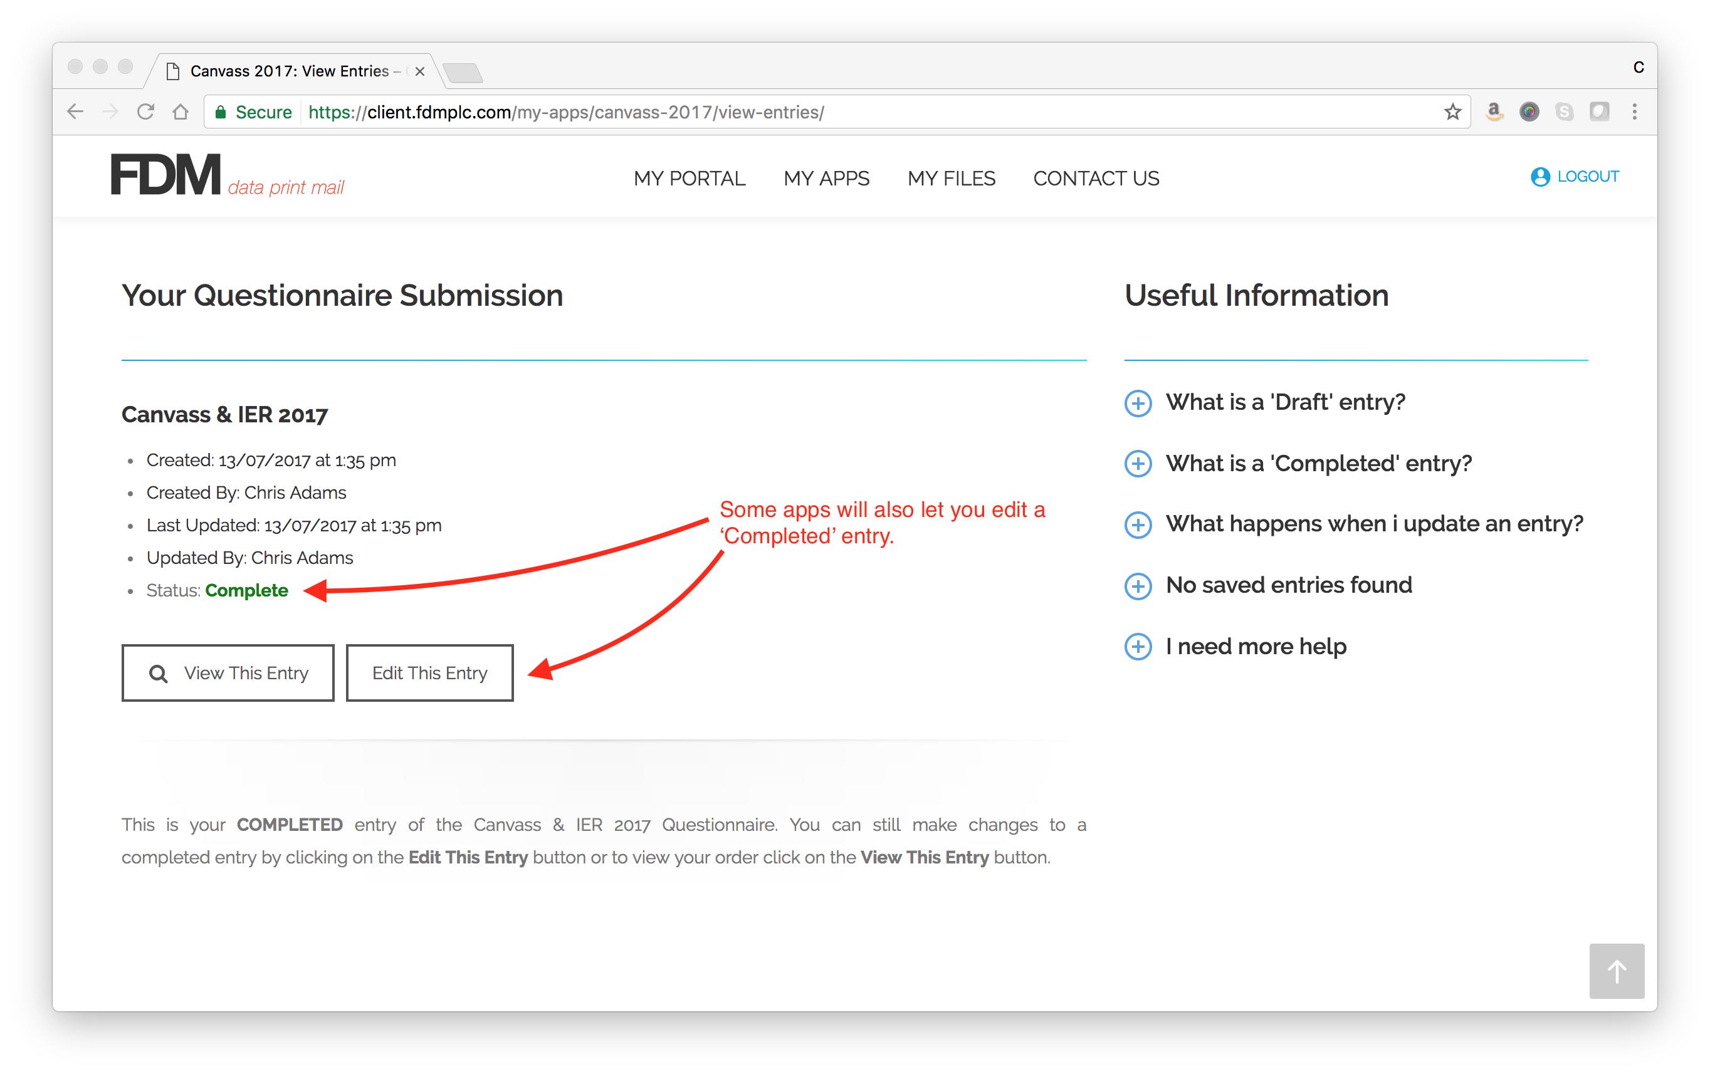Expand "What is a 'Draft' entry?"
The width and height of the screenshot is (1710, 1074).
tap(1138, 403)
